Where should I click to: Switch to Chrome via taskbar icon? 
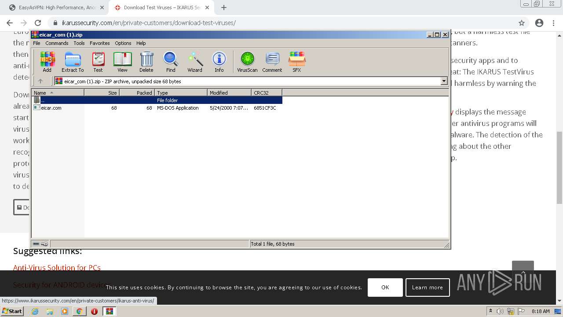click(x=80, y=311)
